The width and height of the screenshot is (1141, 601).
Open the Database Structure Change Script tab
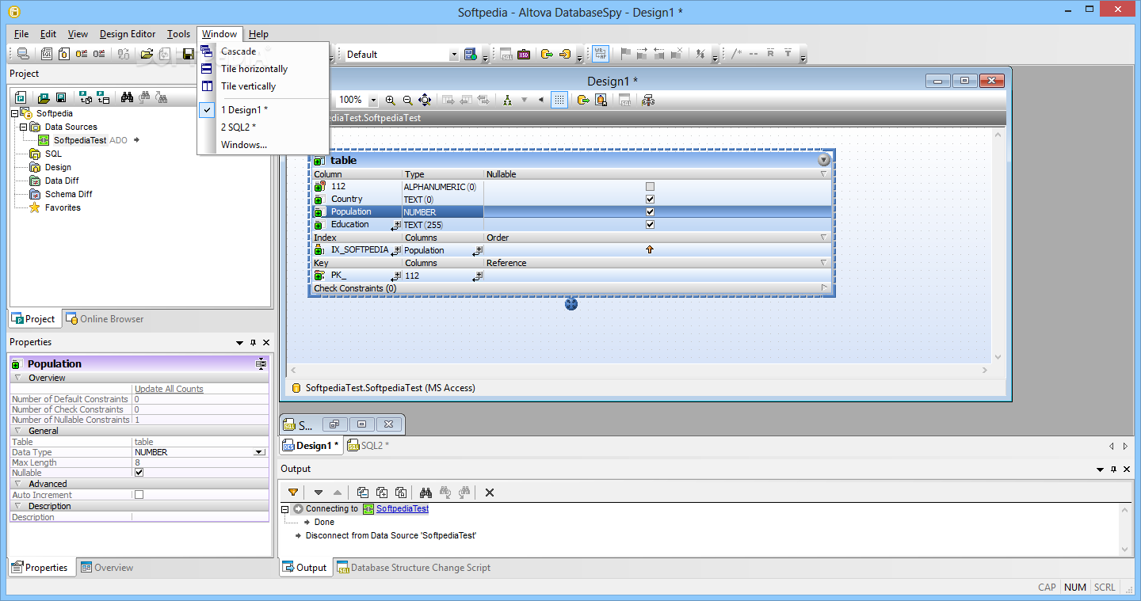tap(413, 568)
